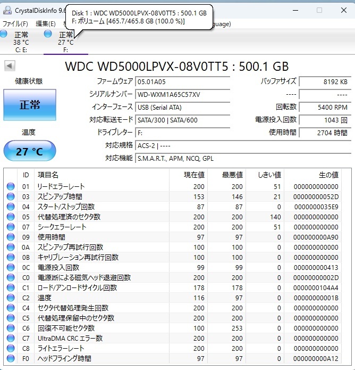Viewport: 355px width, 370px height.
Task: Click the 最悪値 column header
Action: click(x=227, y=175)
